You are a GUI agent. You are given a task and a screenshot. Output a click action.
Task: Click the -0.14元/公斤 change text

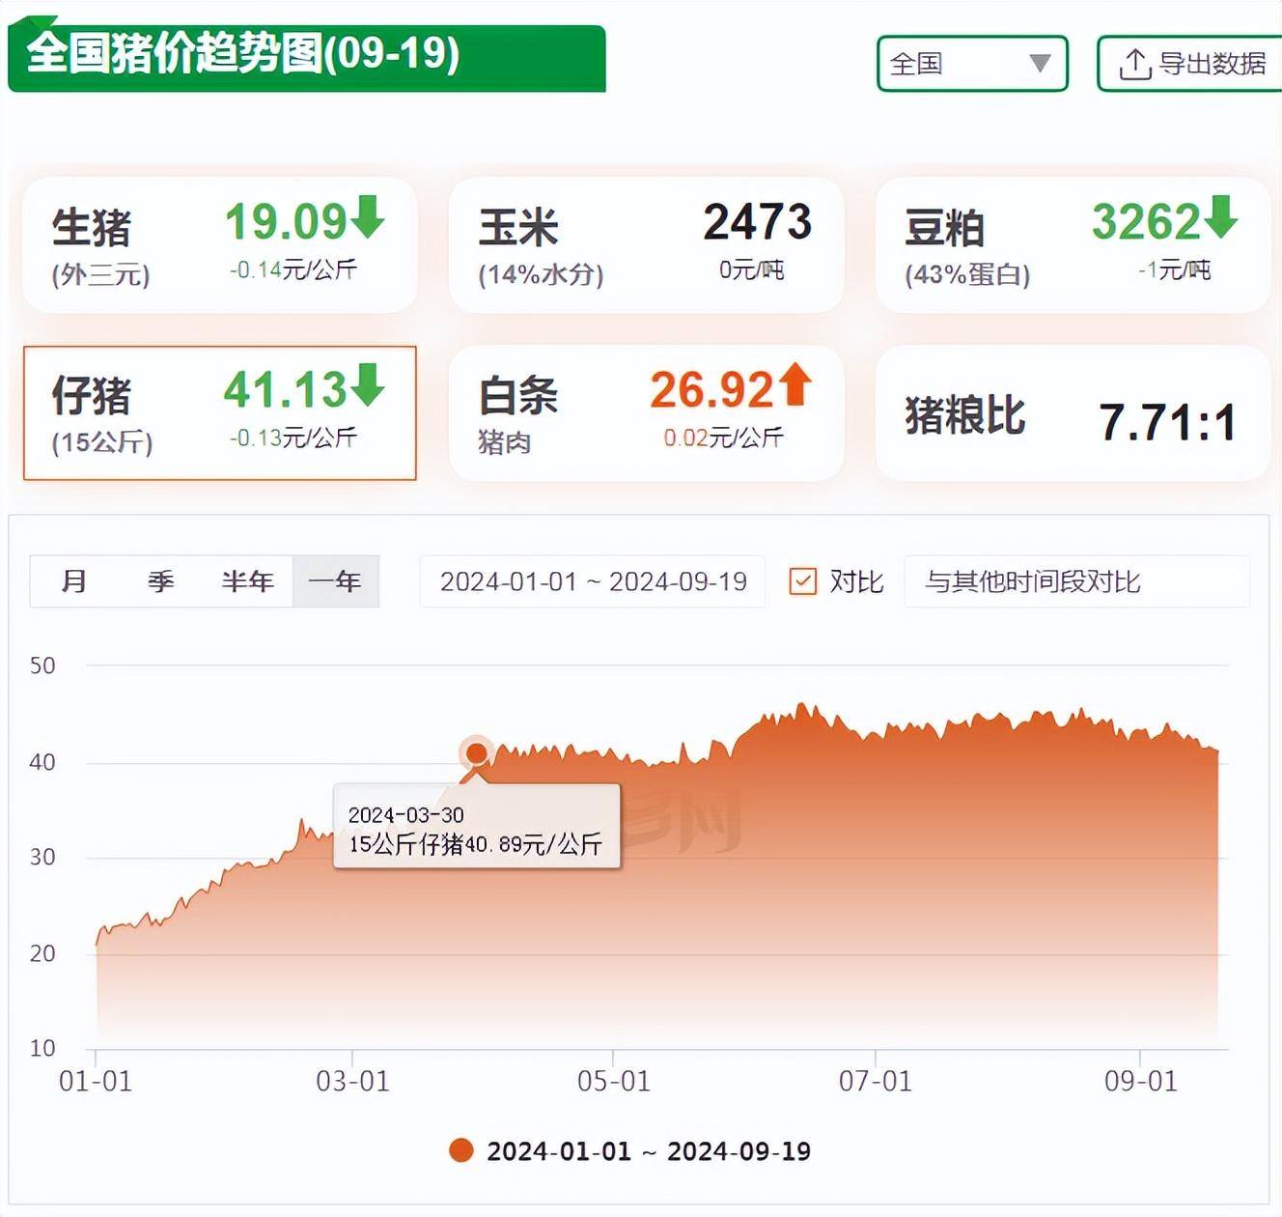coord(293,270)
